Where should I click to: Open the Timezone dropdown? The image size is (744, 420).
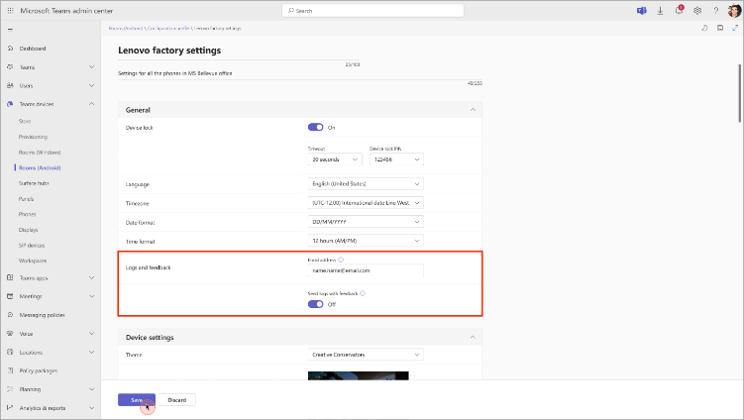[x=366, y=203]
